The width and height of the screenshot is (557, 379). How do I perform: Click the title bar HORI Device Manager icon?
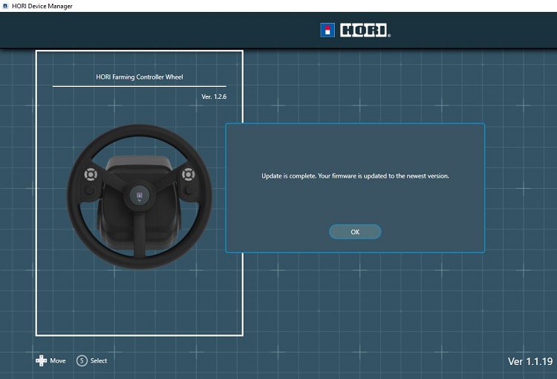(6, 6)
